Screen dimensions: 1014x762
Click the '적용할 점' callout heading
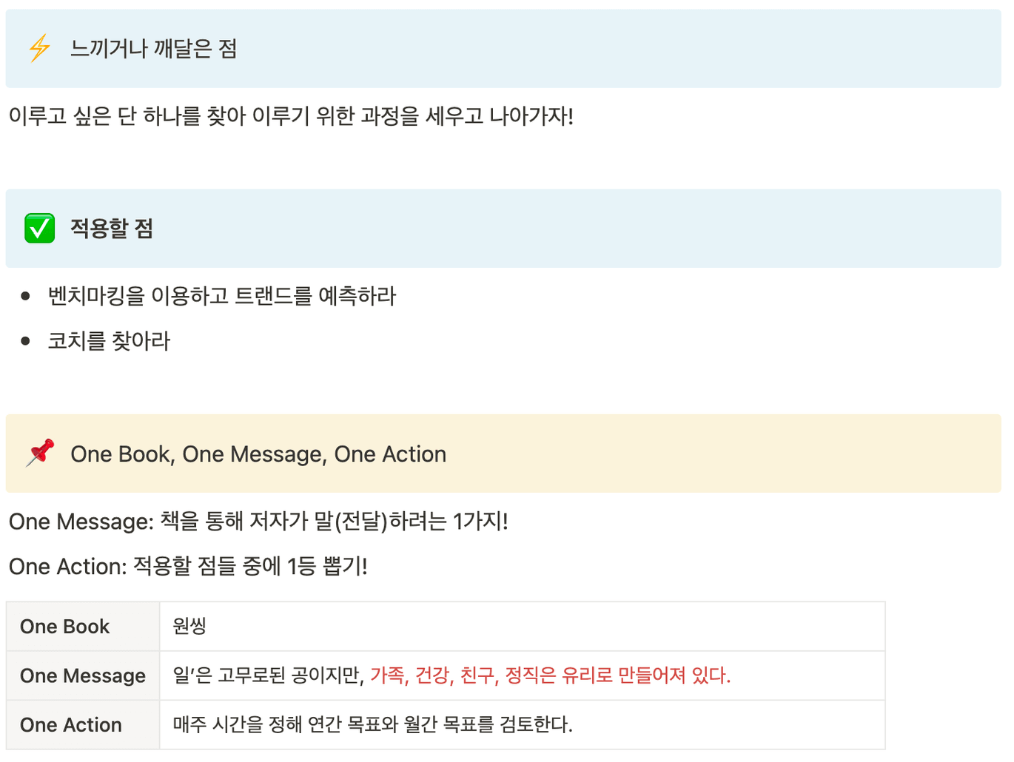click(112, 228)
